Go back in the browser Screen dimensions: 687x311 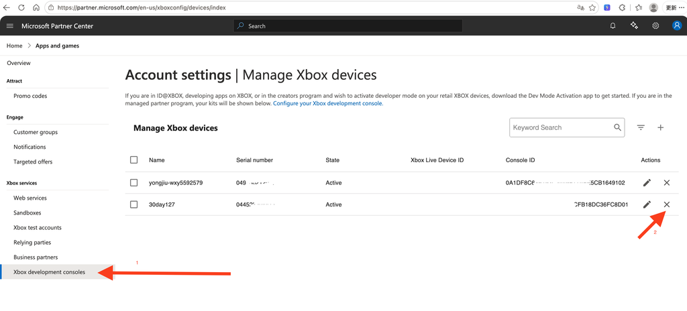(x=7, y=7)
